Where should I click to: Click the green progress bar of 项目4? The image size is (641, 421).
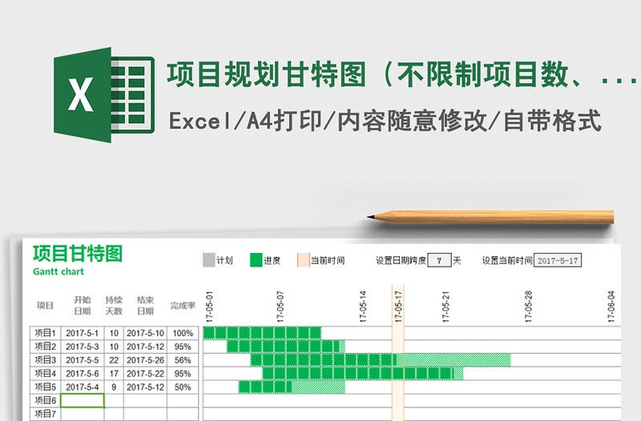pyautogui.click(x=357, y=373)
